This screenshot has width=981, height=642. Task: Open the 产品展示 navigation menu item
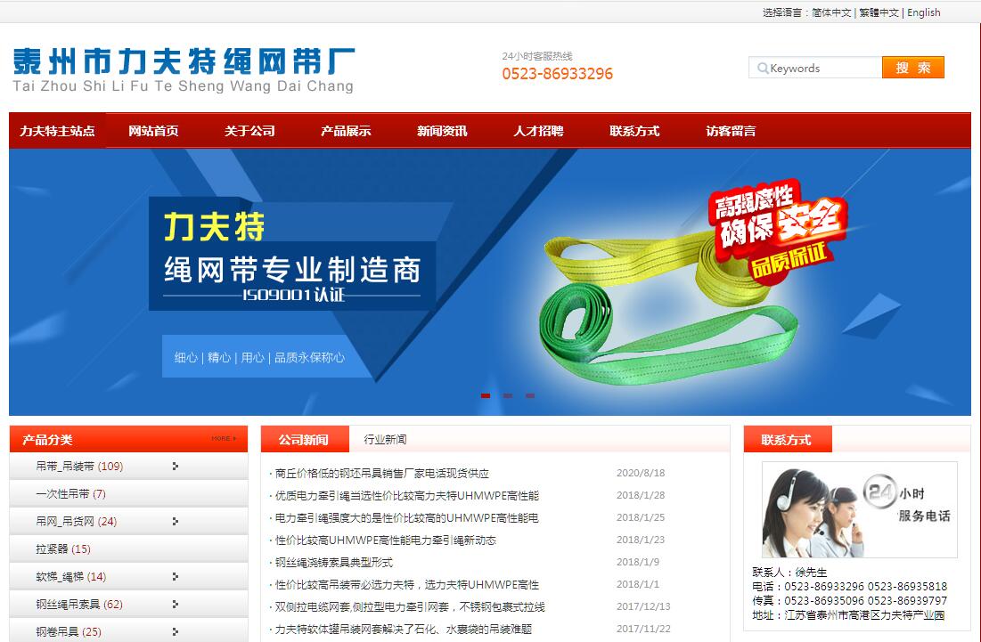click(346, 131)
